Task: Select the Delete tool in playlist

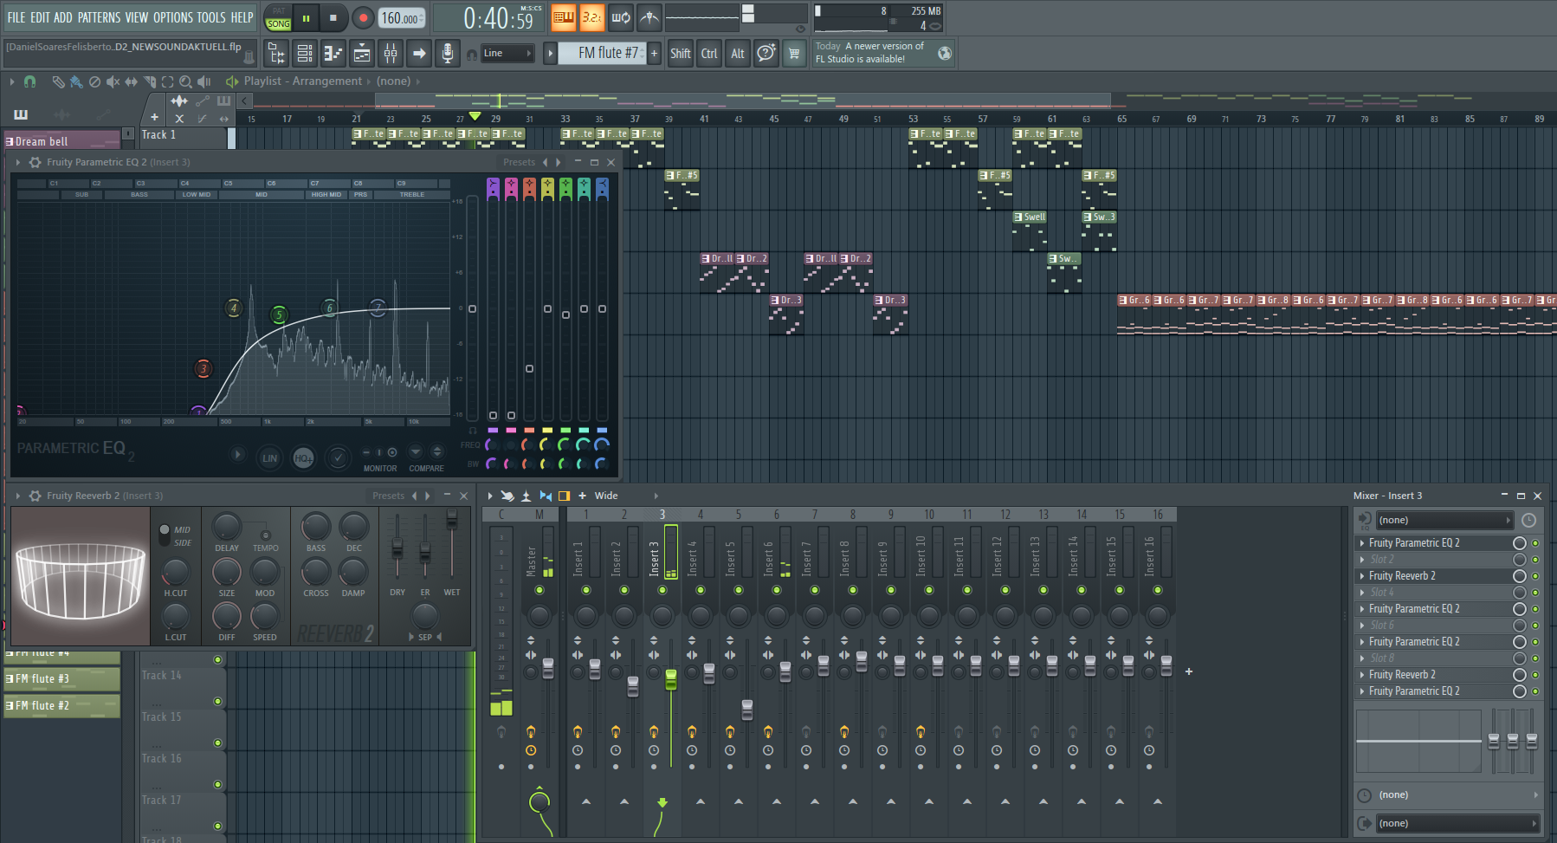Action: [x=94, y=81]
